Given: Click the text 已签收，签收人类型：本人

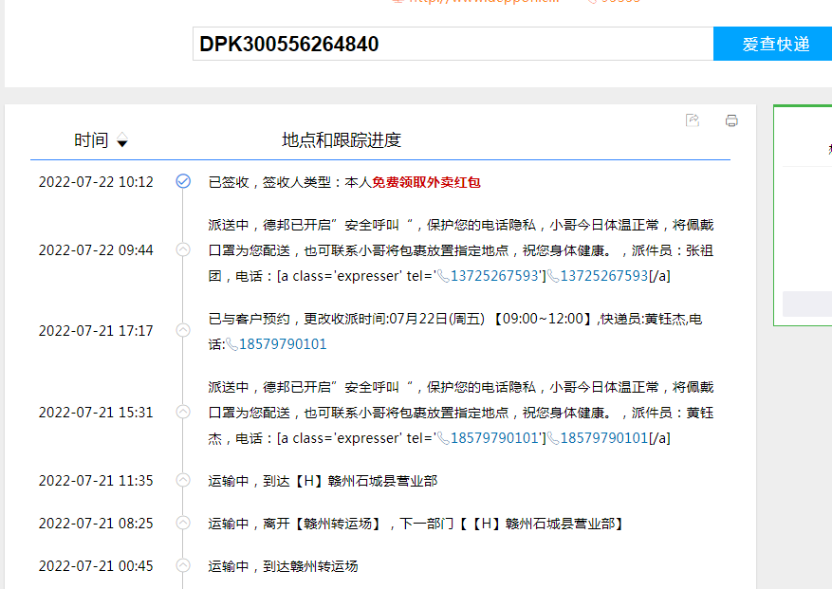Looking at the screenshot, I should 289,182.
